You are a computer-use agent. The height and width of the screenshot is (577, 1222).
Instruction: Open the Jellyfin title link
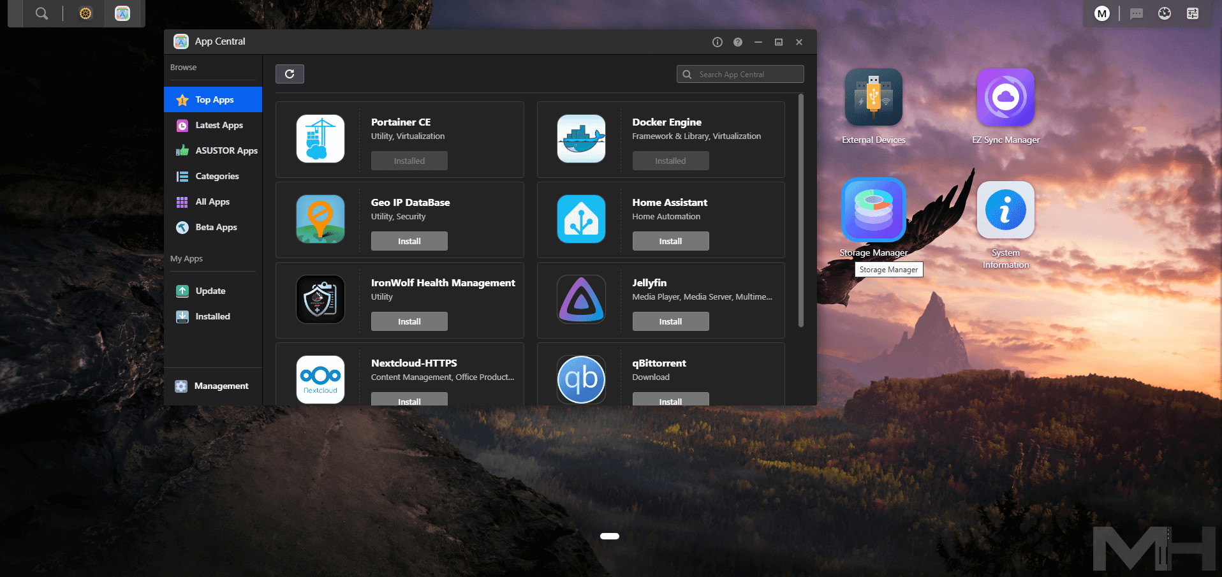click(x=649, y=282)
